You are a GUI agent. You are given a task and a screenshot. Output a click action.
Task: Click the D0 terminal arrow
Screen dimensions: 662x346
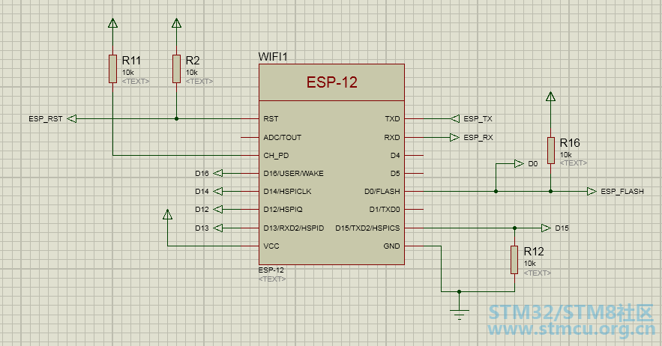519,164
